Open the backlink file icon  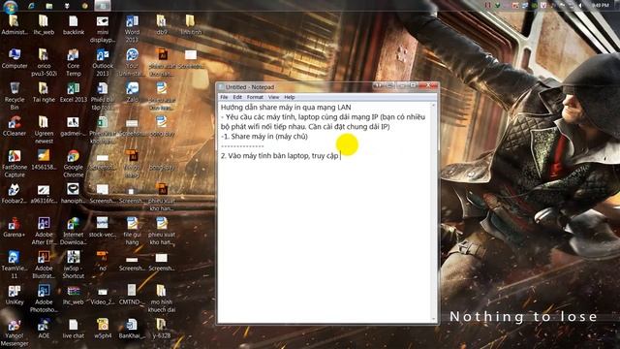point(74,25)
